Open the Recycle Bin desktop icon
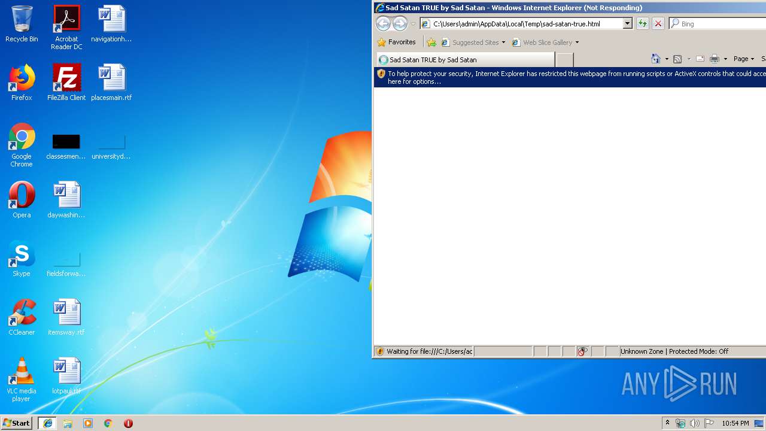 coord(22,24)
